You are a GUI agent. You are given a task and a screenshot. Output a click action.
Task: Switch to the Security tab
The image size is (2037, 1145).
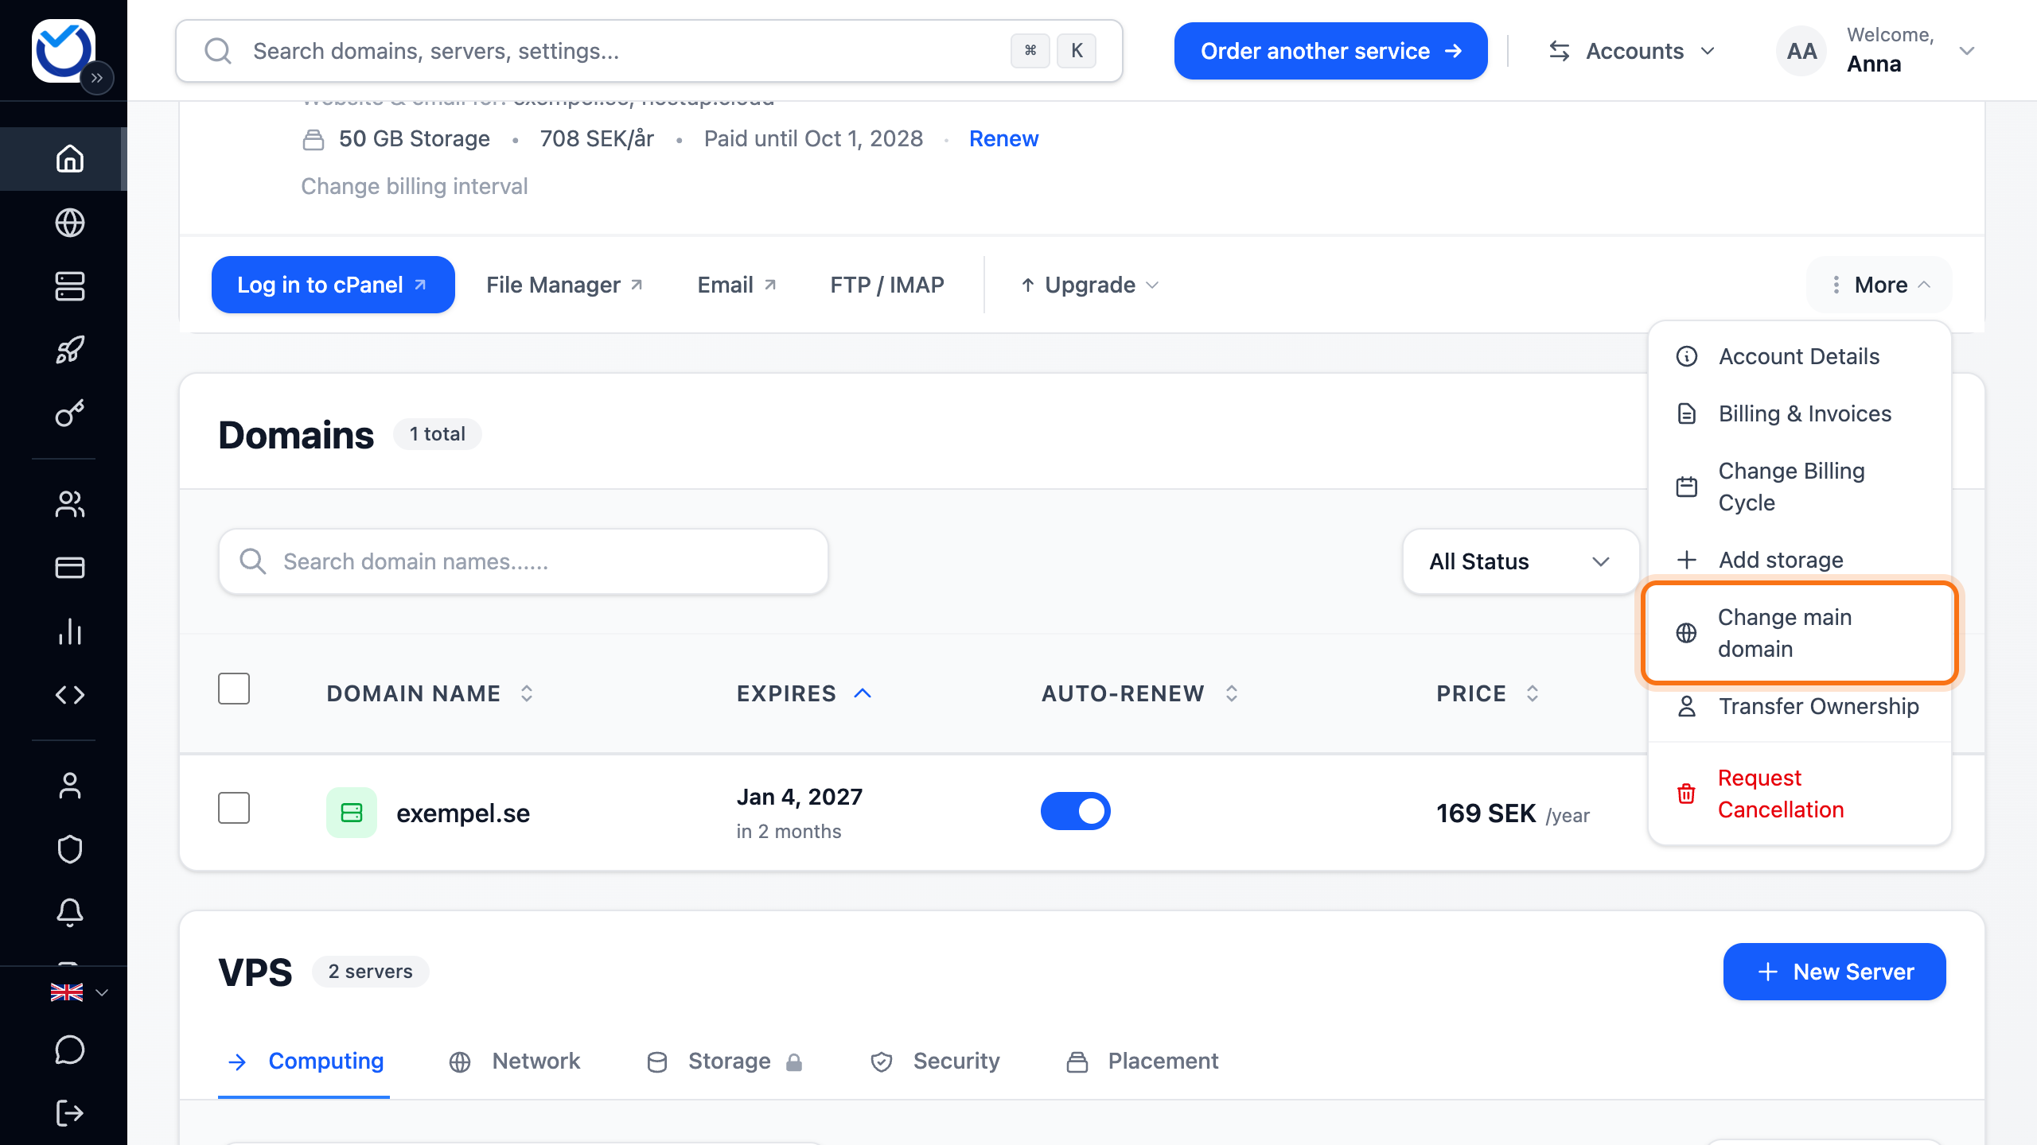(x=935, y=1061)
